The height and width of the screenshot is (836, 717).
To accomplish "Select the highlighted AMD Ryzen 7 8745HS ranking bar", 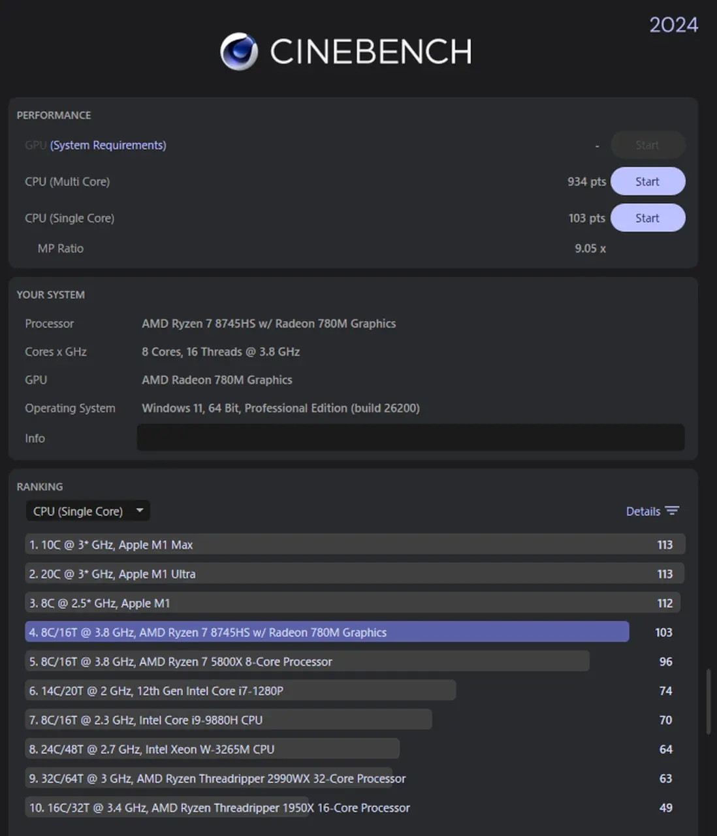I will coord(327,632).
